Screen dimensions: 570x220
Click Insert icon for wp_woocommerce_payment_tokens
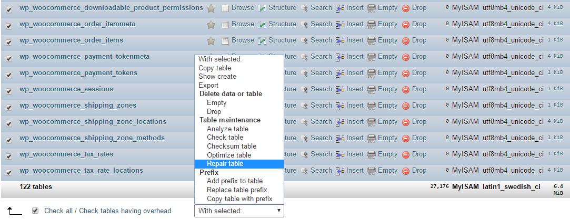(340, 73)
